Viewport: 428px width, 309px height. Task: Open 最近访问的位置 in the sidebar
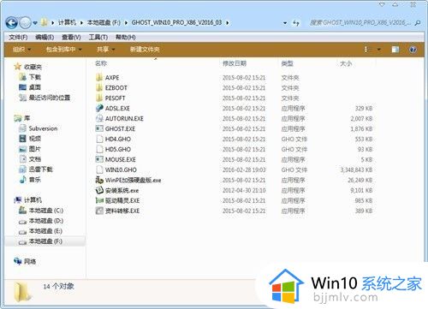point(50,98)
